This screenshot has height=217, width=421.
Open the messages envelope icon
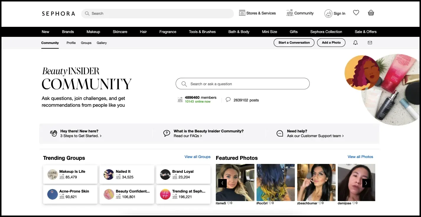370,43
